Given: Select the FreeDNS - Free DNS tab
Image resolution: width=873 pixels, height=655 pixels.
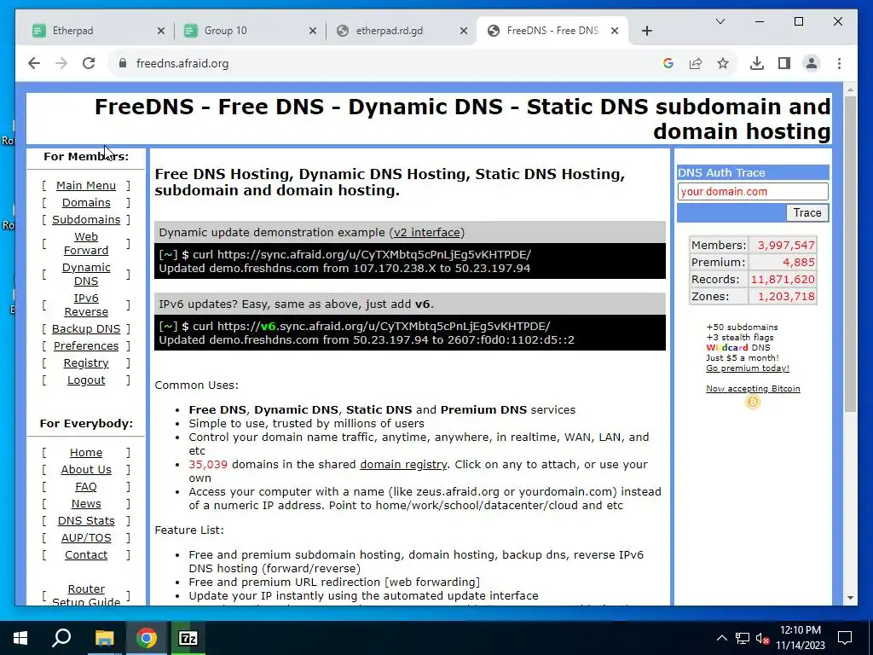Looking at the screenshot, I should [552, 31].
